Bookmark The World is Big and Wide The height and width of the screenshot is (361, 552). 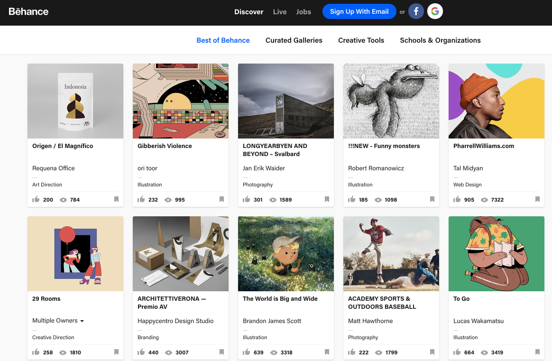coord(327,352)
